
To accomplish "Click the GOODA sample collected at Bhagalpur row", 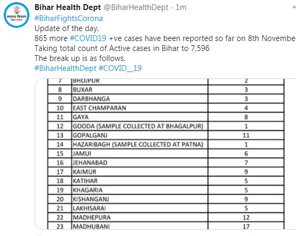I will coord(166,126).
